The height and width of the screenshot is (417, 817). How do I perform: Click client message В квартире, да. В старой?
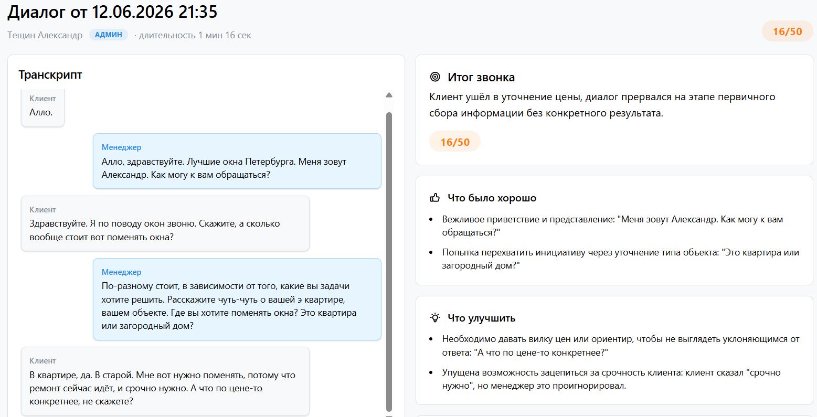165,381
